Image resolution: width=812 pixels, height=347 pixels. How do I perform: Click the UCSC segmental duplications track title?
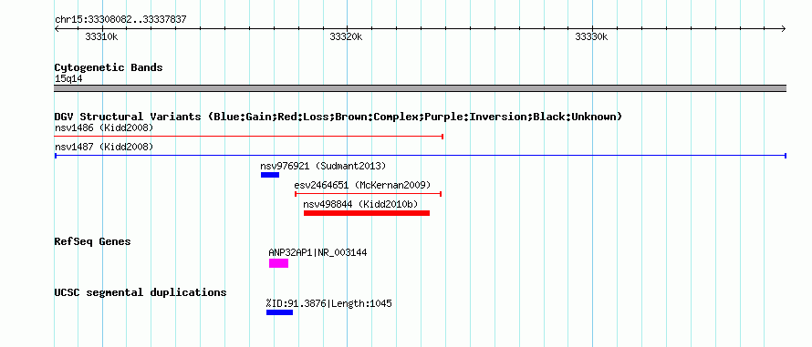[141, 292]
